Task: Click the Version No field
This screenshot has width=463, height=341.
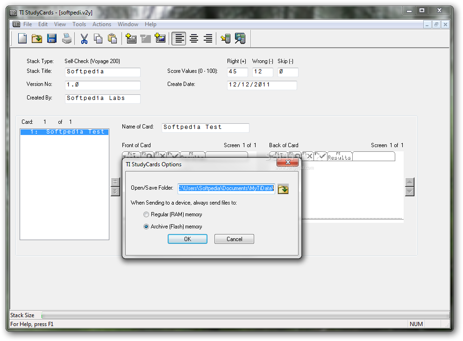Action: (x=103, y=85)
